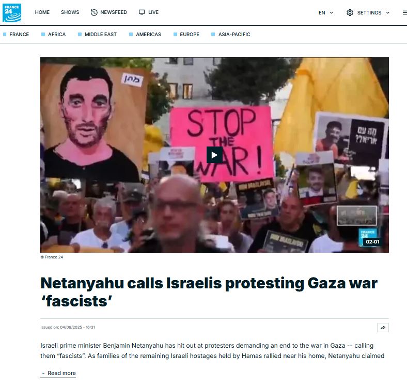Expand the Settings dropdown chevron
The image size is (407, 391).
[387, 13]
